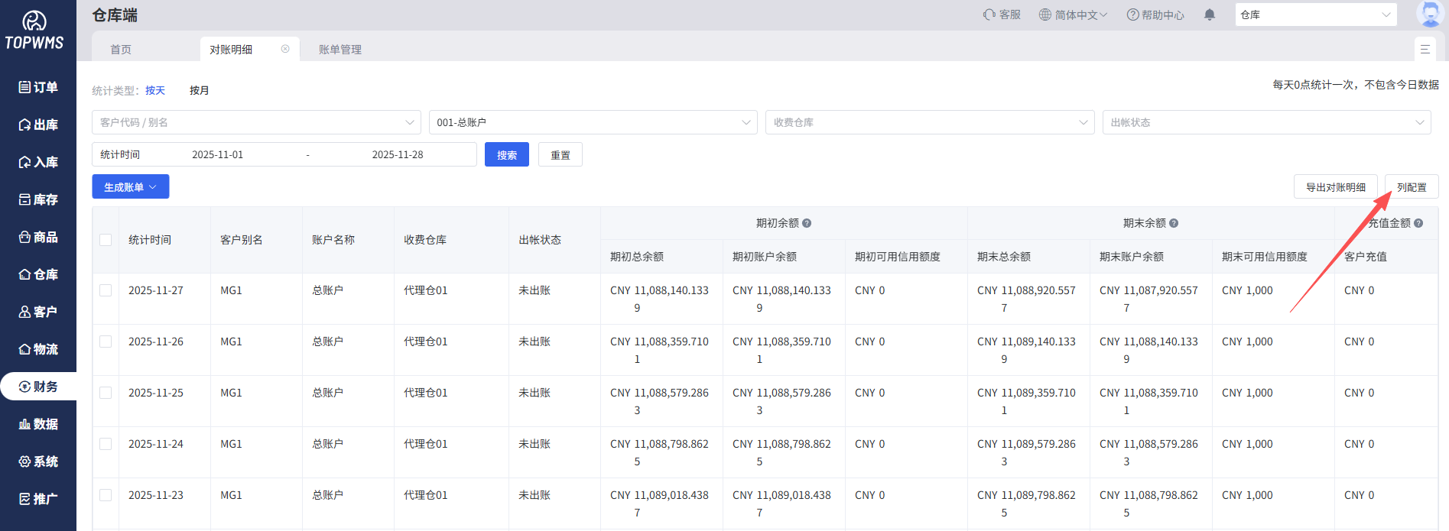Select the checkbox for 2025-11-25 row

(x=106, y=393)
